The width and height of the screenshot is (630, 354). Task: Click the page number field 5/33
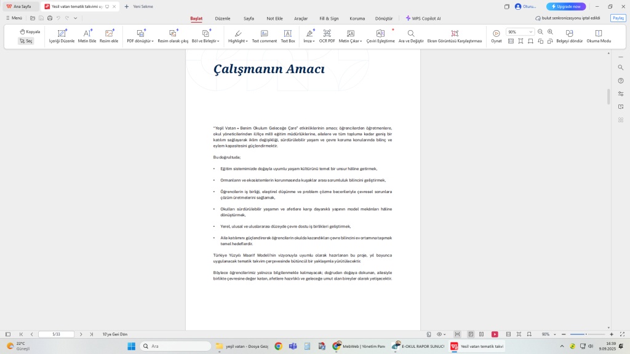click(56, 334)
